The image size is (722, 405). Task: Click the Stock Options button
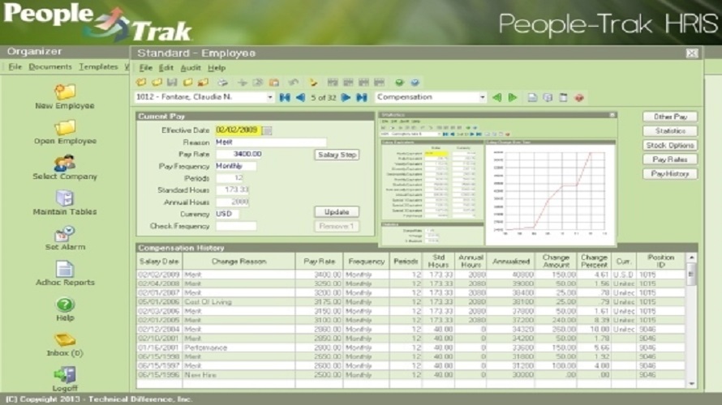click(670, 145)
